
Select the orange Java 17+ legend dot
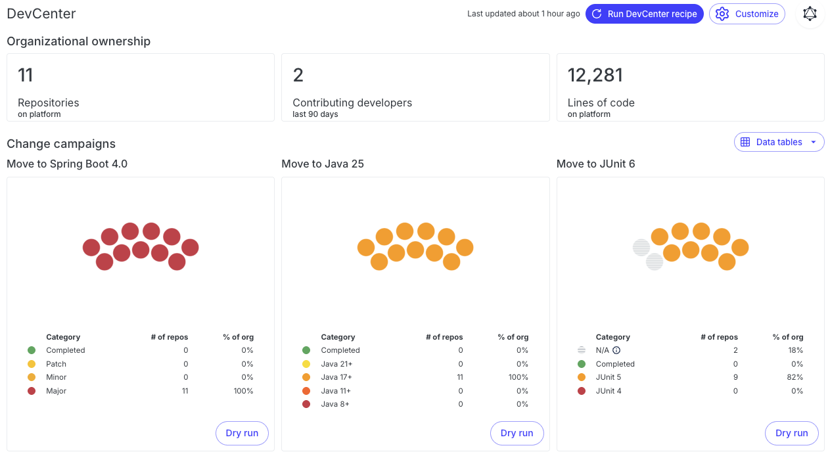pyautogui.click(x=306, y=377)
